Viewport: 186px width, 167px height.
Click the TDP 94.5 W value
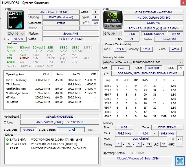[x=19, y=39]
